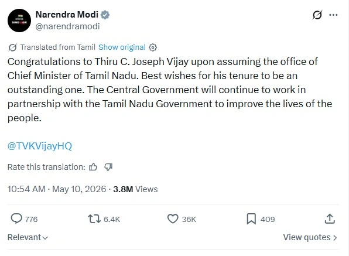Open the @TVKVijayHQ mention
The width and height of the screenshot is (349, 256).
(40, 146)
